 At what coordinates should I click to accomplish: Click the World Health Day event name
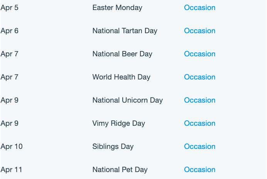[122, 77]
